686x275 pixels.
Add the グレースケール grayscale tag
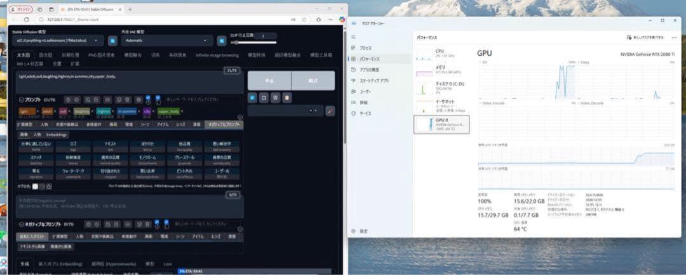click(184, 160)
